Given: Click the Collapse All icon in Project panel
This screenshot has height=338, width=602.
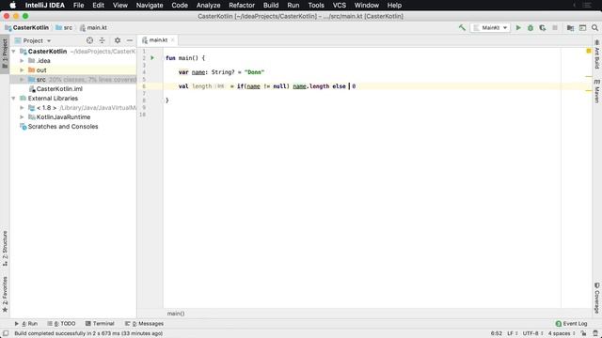Looking at the screenshot, I should pyautogui.click(x=103, y=40).
